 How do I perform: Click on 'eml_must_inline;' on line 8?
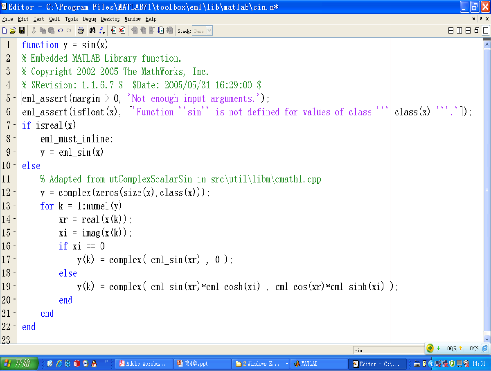(77, 139)
